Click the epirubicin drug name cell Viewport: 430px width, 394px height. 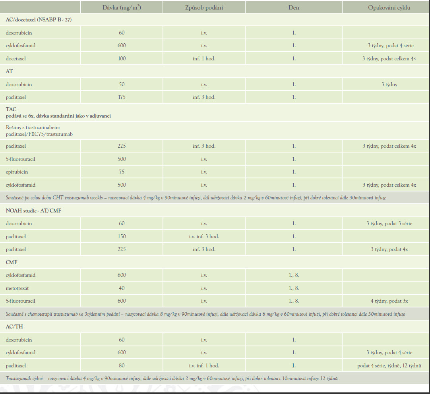point(17,172)
